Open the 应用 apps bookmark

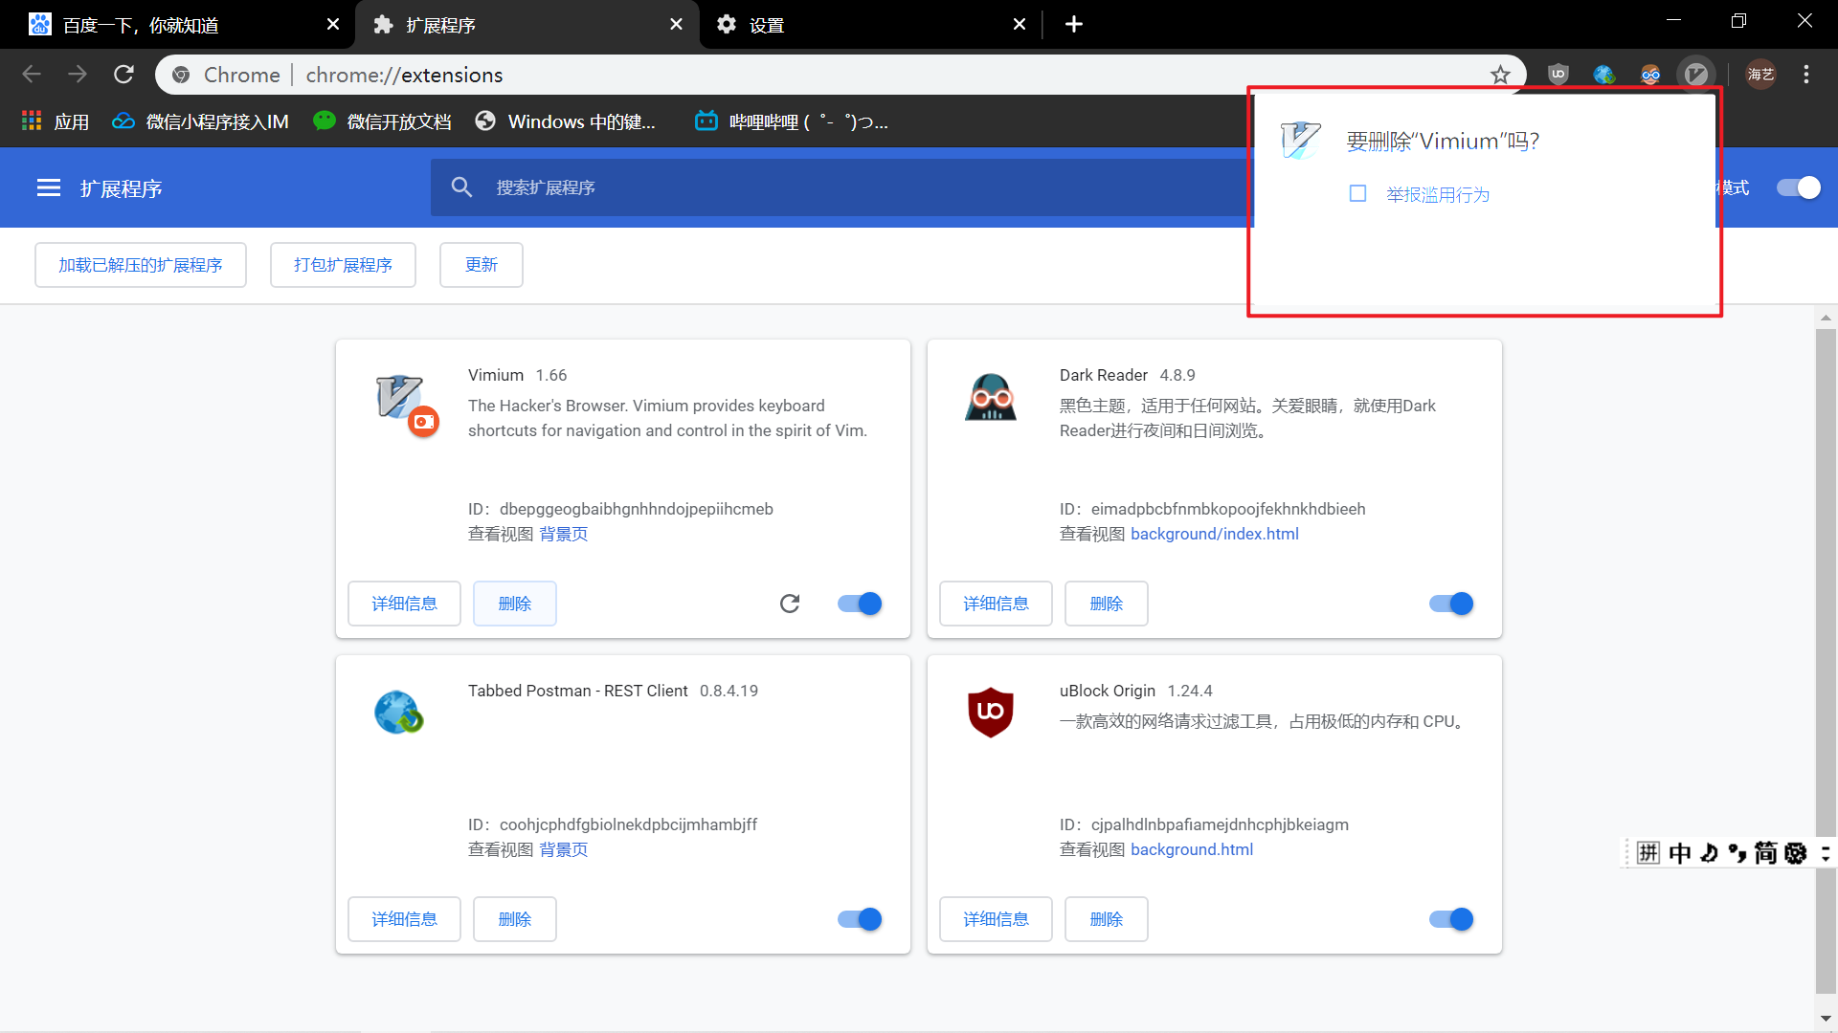tap(56, 121)
